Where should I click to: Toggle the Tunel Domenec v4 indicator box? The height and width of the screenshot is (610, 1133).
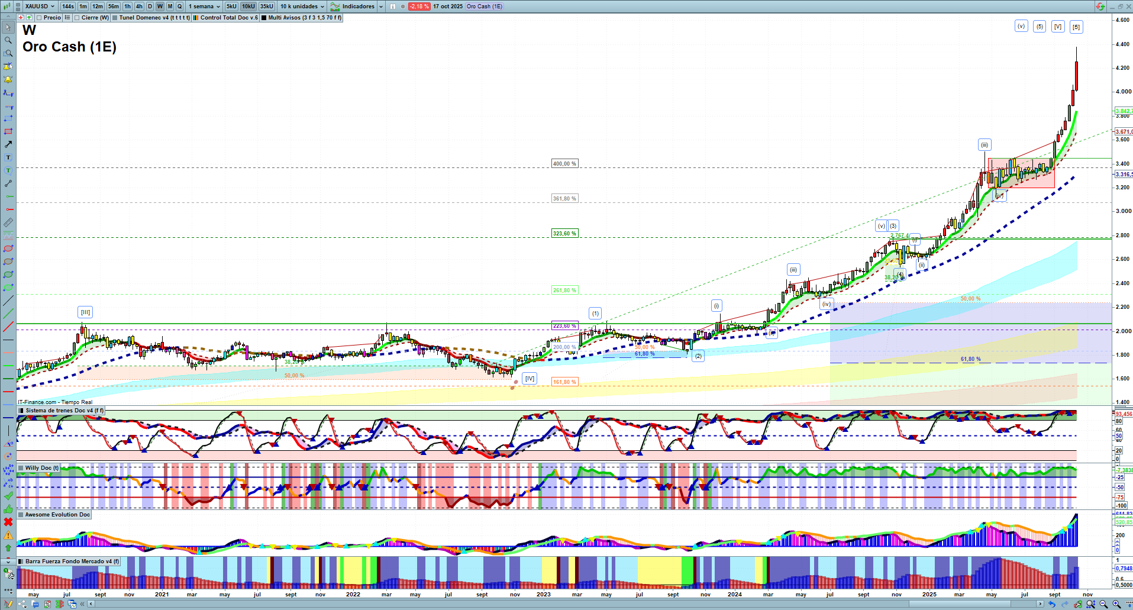coord(115,18)
